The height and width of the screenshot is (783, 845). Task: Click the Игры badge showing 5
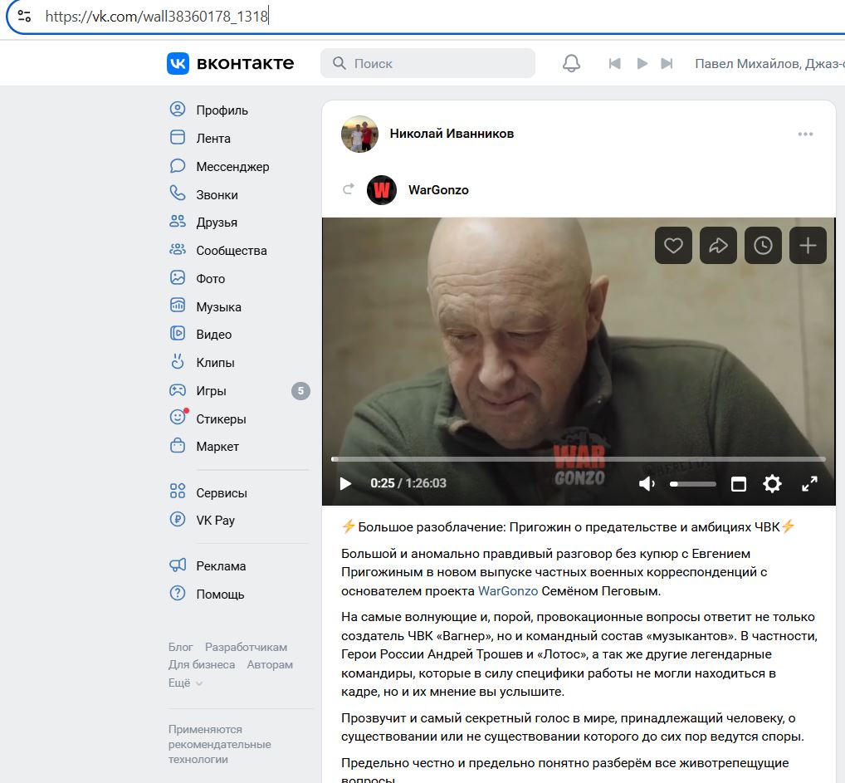pyautogui.click(x=300, y=391)
